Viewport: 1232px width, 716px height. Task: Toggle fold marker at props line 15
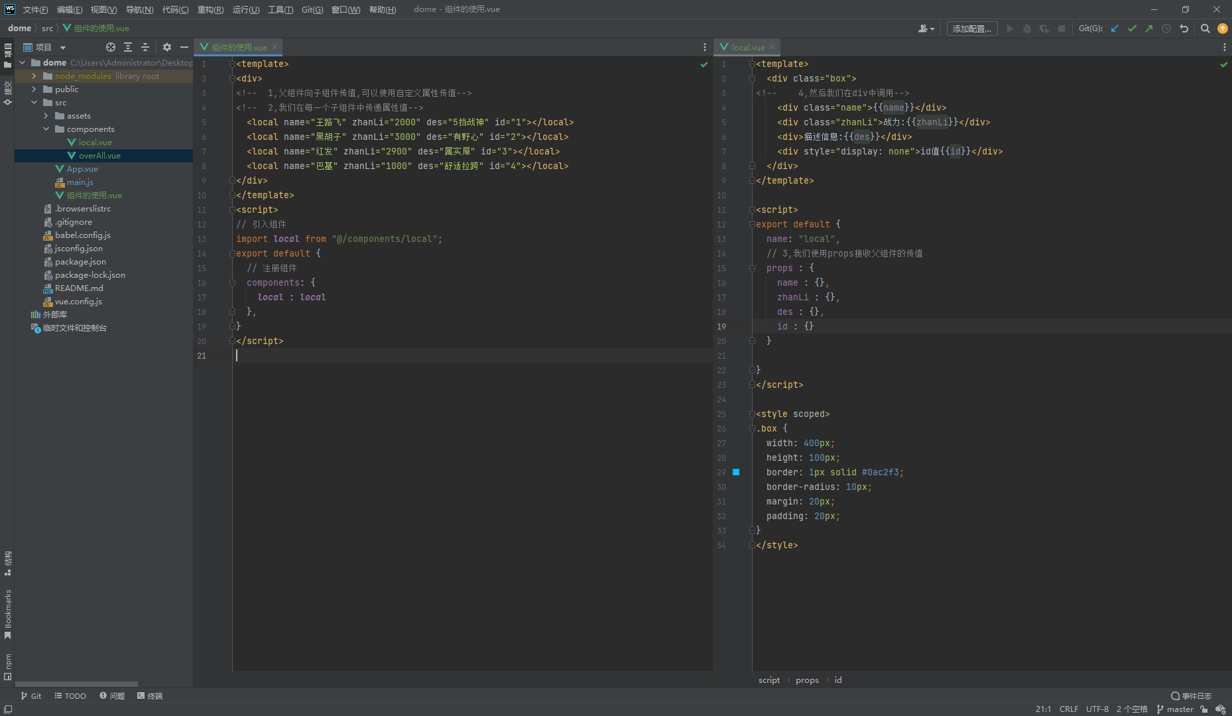coord(752,268)
